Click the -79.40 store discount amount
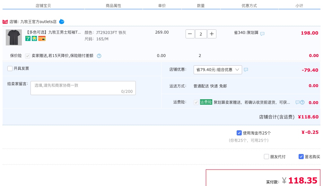Viewport: 323px width, 186px height. click(310, 70)
